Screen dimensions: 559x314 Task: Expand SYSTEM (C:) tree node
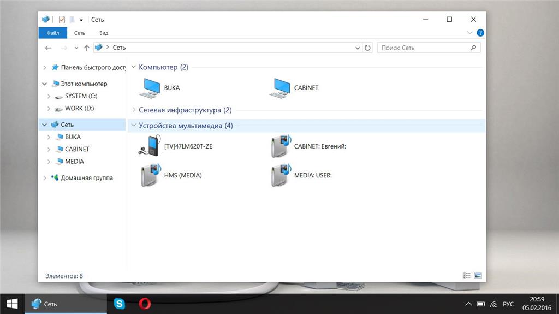[49, 96]
